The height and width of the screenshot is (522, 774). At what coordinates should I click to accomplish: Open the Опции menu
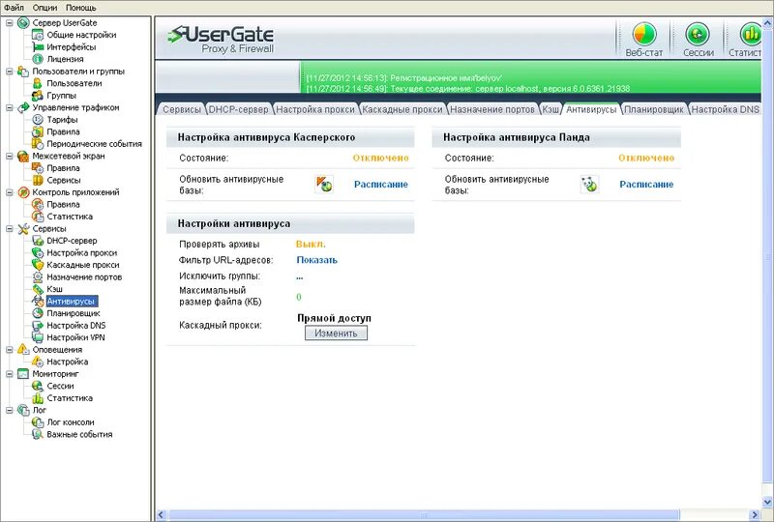coord(45,8)
